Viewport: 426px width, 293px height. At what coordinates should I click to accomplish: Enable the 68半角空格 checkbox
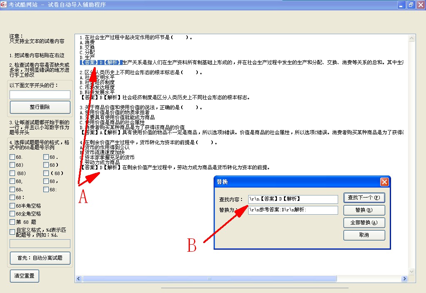click(12, 205)
